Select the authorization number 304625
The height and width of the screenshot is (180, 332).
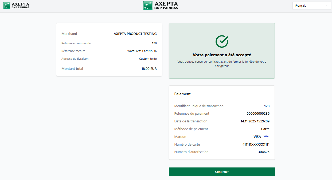tap(264, 152)
